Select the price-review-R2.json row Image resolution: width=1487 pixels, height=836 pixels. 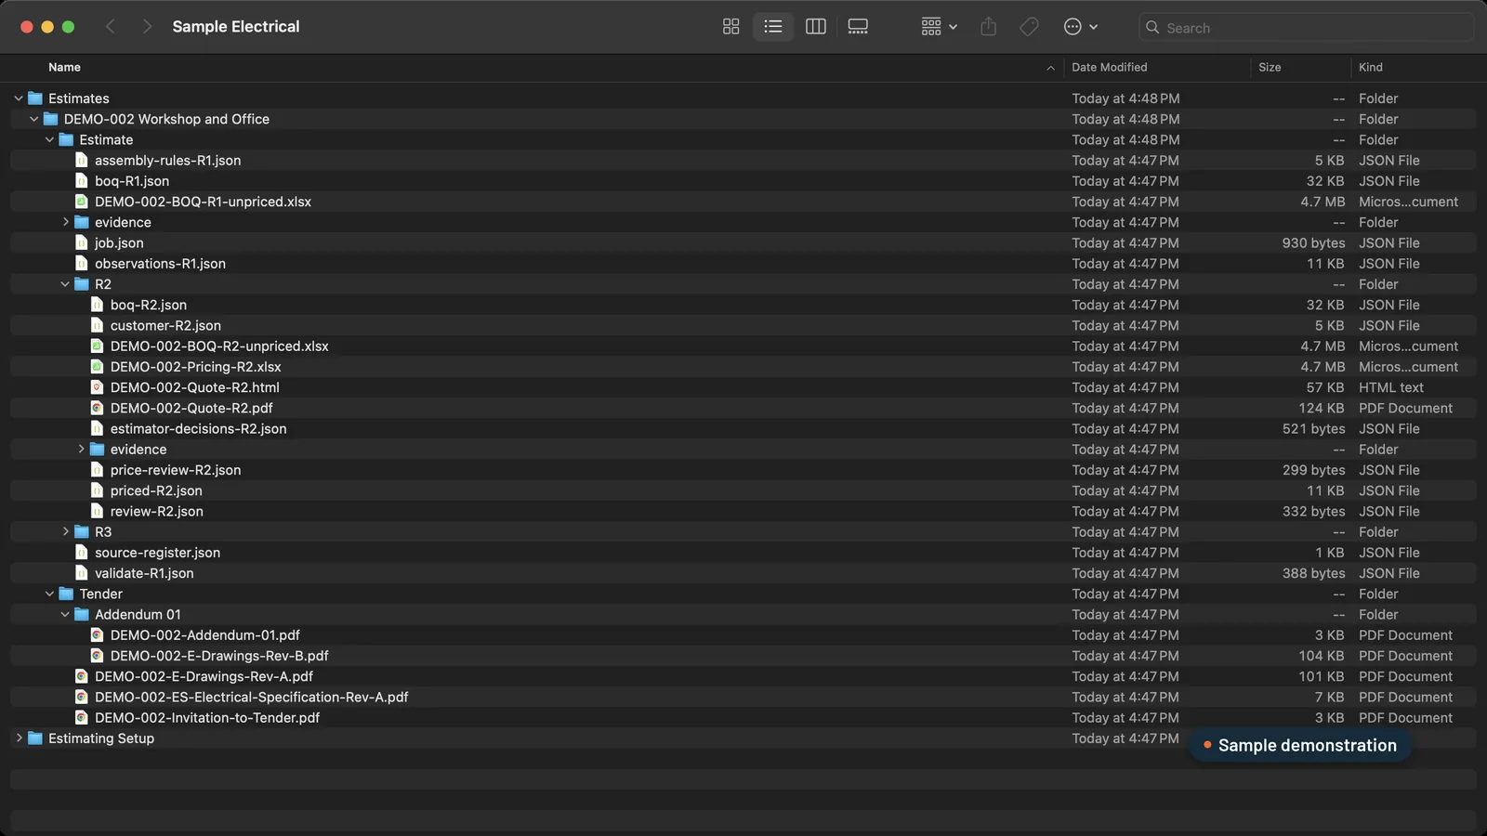(x=743, y=470)
